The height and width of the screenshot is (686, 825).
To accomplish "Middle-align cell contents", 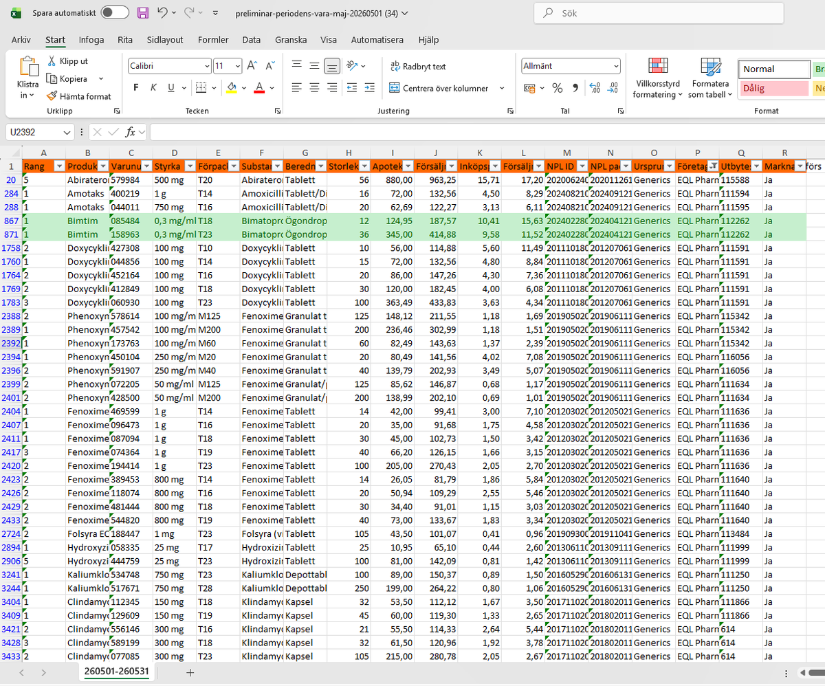I will pos(314,66).
